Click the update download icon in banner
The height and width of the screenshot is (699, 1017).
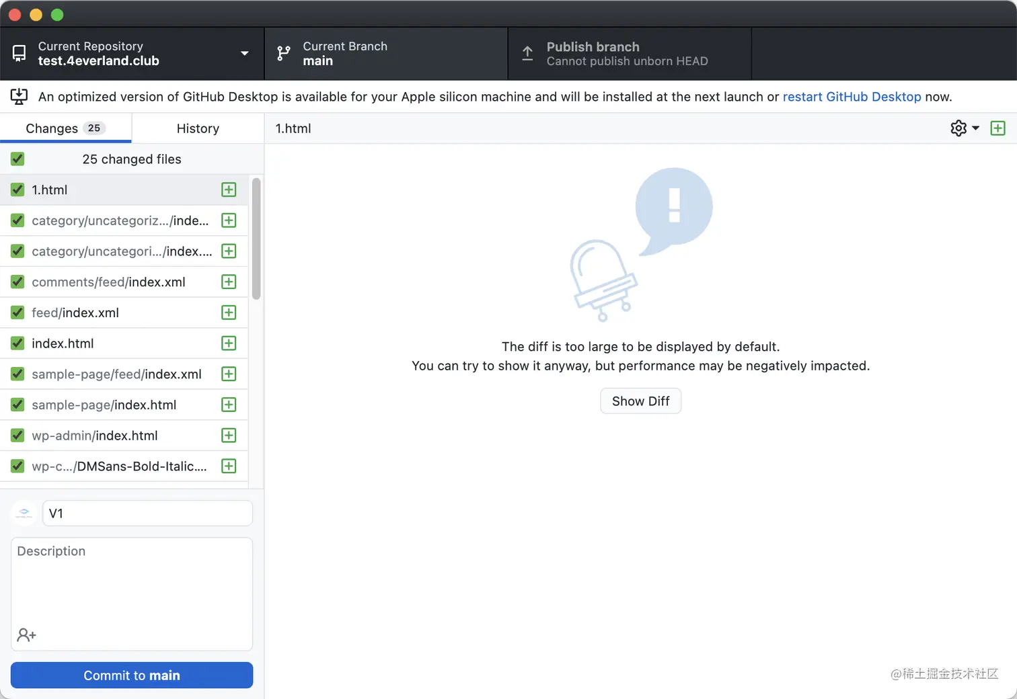point(19,97)
